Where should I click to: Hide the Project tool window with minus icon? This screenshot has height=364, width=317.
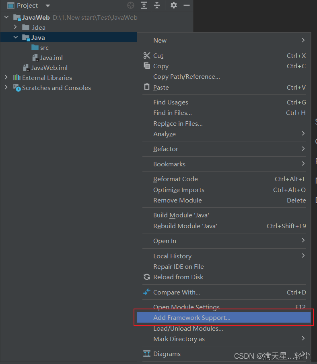click(x=187, y=5)
